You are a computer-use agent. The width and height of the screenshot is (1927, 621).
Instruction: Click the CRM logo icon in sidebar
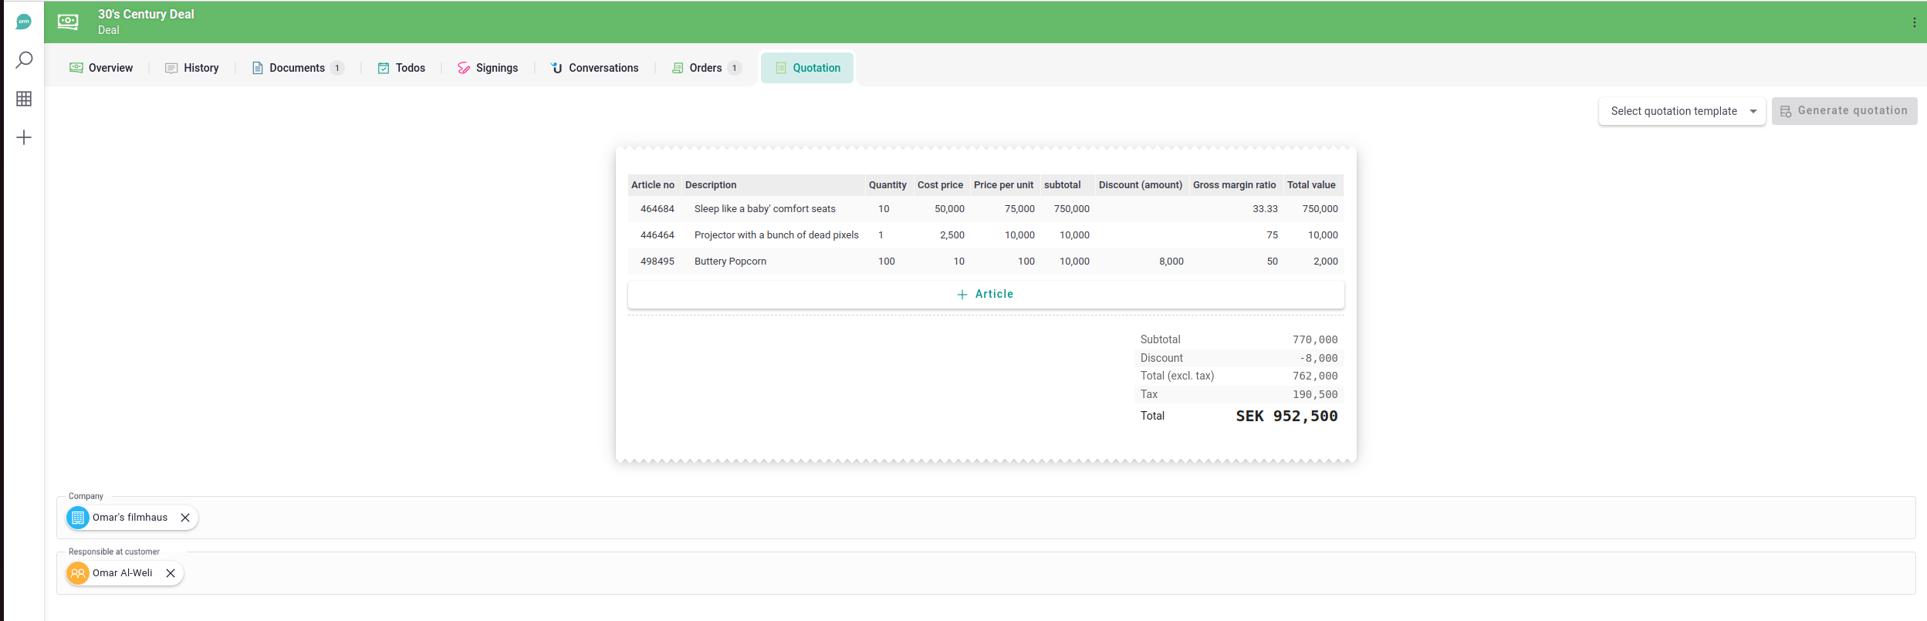click(24, 22)
